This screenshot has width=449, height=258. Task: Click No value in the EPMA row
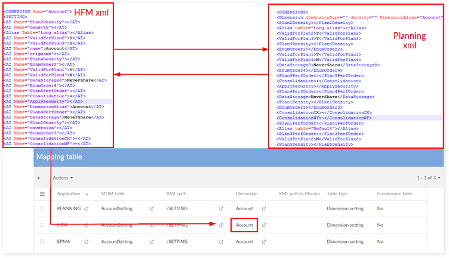(x=380, y=242)
